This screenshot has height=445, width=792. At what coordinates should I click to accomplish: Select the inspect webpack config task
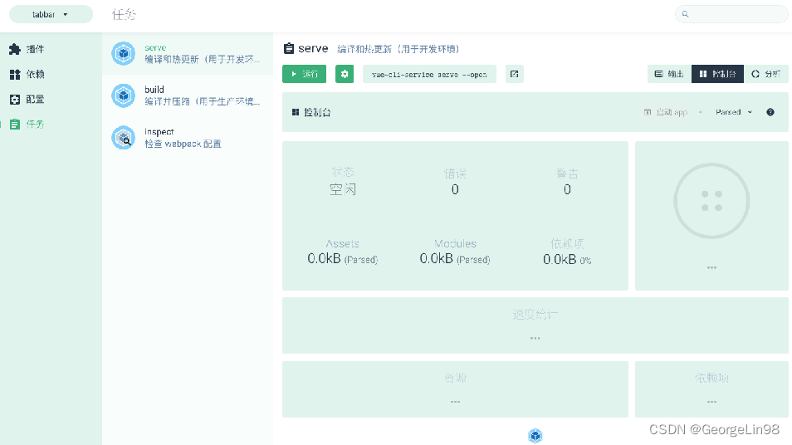point(188,138)
